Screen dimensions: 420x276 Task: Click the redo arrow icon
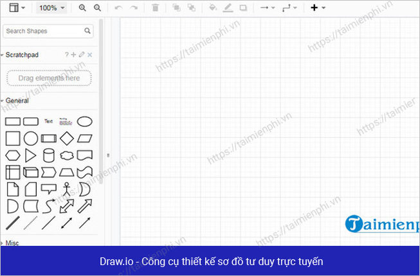coord(134,8)
